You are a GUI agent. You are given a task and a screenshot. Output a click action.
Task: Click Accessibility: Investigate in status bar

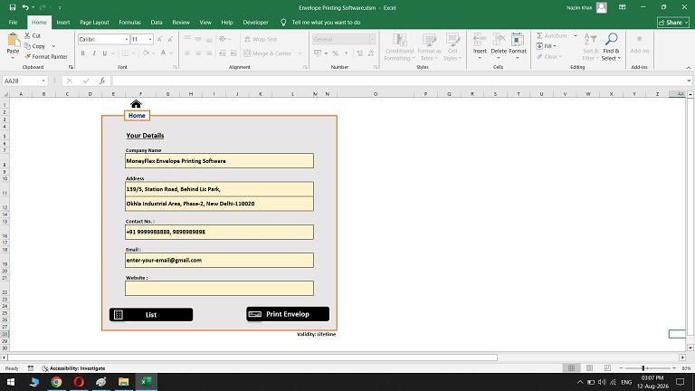(x=73, y=368)
